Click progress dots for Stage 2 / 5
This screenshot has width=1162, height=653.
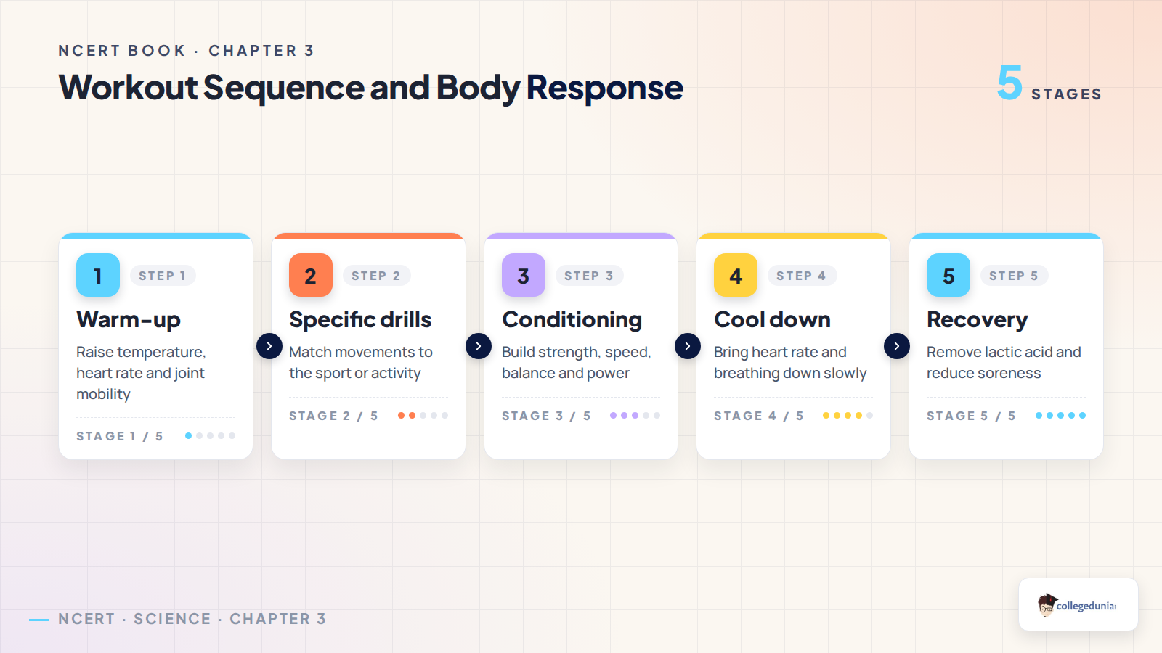tap(423, 416)
